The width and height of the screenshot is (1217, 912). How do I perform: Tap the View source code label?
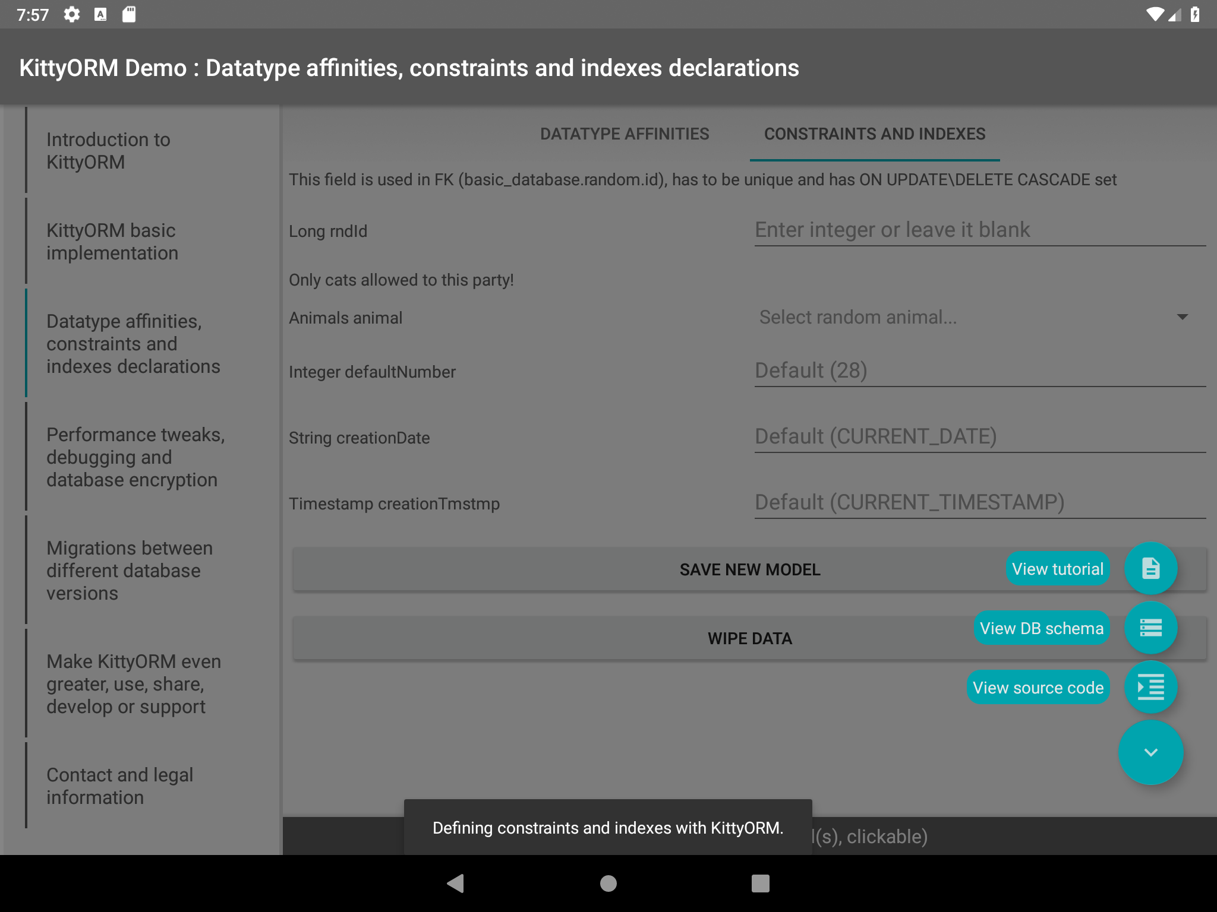1038,688
